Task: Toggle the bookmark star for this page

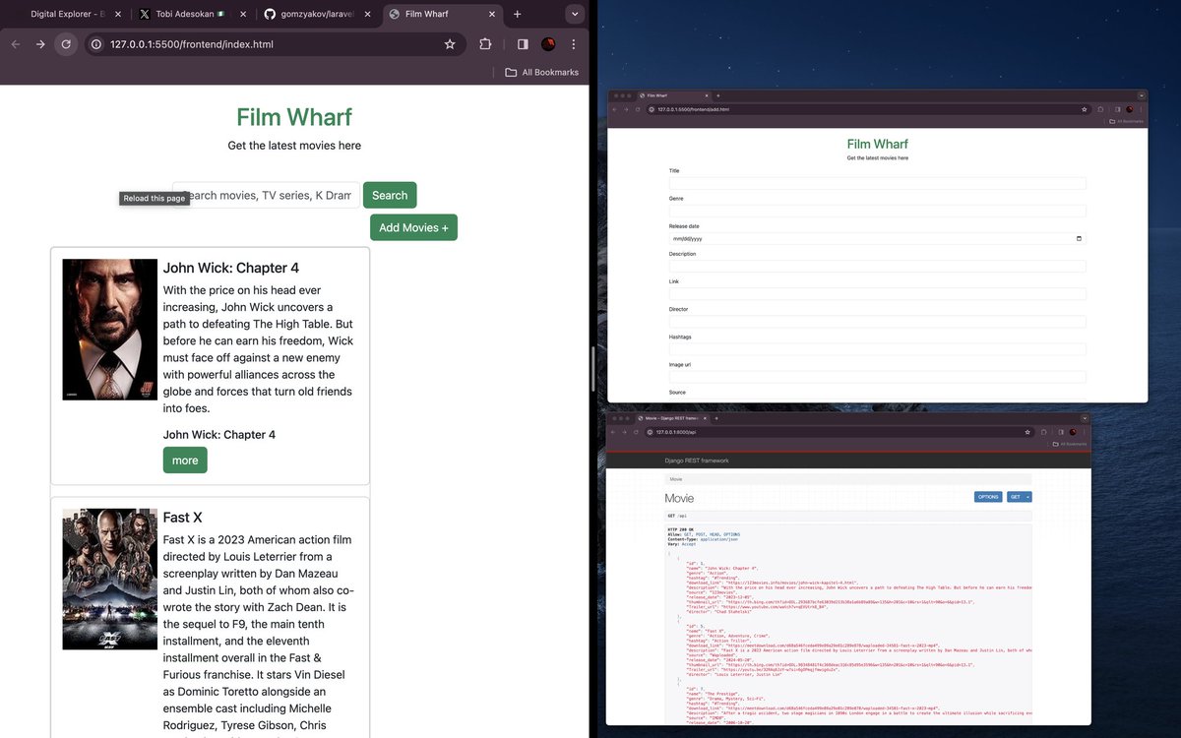Action: click(450, 44)
